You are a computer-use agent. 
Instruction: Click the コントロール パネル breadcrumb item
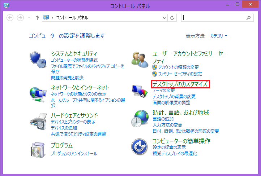point(72,18)
